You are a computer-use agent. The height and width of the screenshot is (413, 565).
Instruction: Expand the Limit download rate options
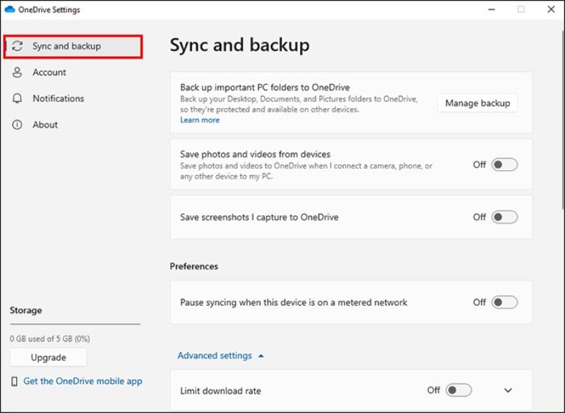(x=509, y=390)
